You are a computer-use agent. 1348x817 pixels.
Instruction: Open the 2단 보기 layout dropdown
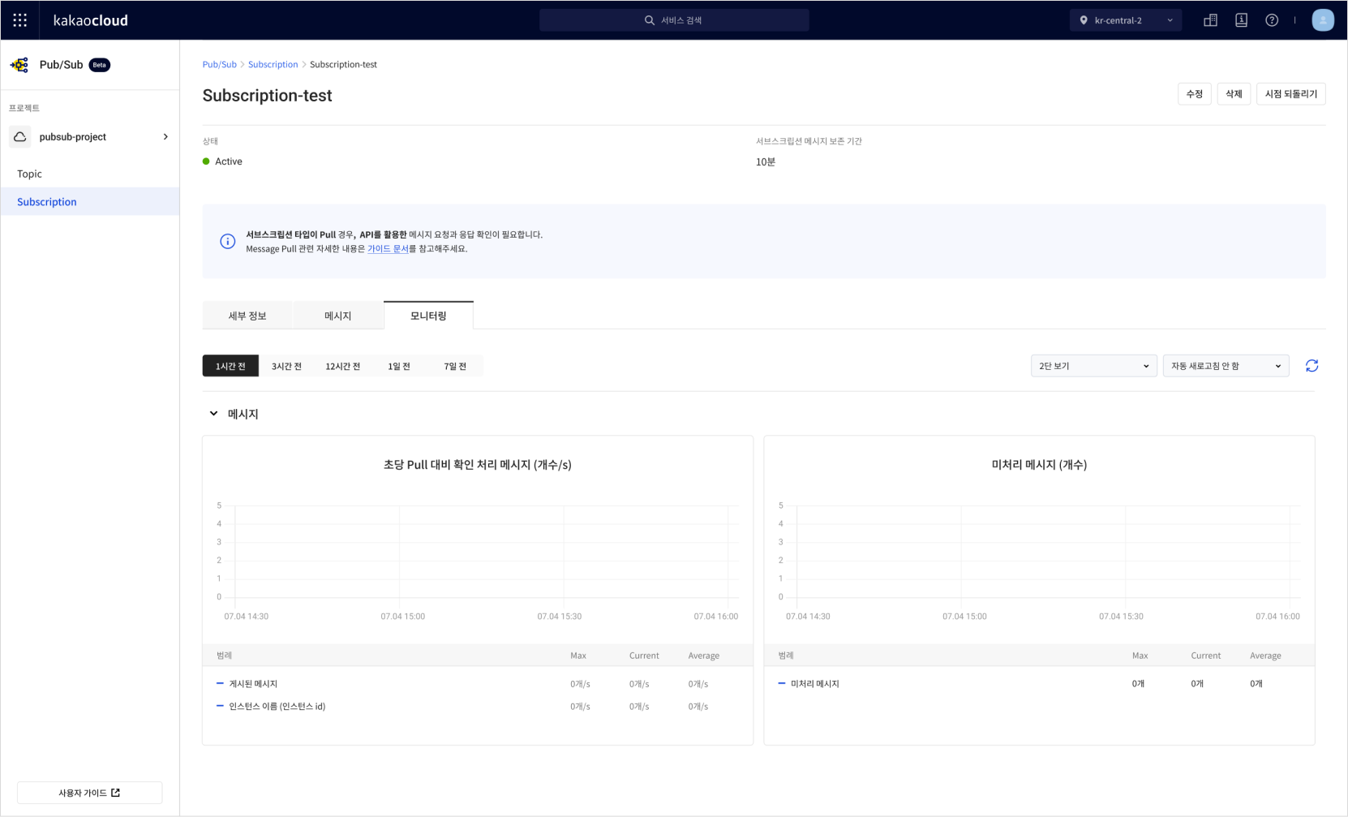tap(1093, 366)
